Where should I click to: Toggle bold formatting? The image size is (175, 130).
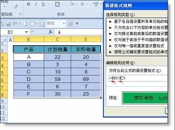[28, 4]
